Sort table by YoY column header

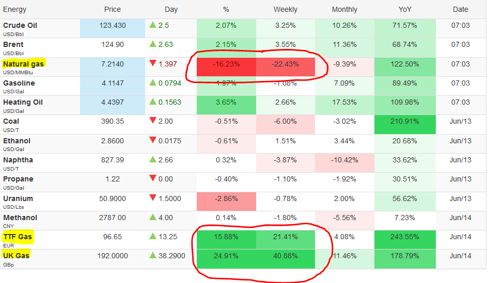click(404, 9)
